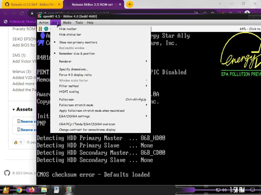Expand the Filter method submenu
Viewport: 261px width, 195px height.
click(100, 86)
